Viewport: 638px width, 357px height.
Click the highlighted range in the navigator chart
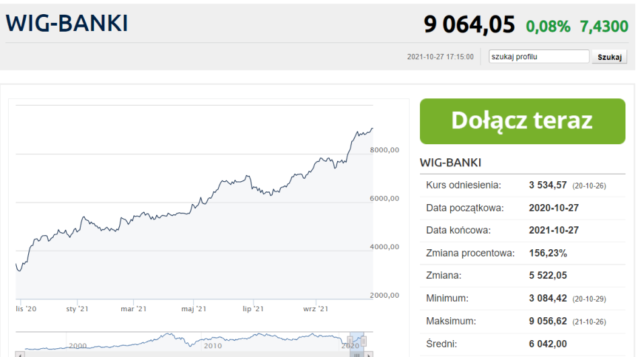[357, 341]
